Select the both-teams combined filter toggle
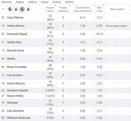This screenshot has width=131, height=121. 13,9
